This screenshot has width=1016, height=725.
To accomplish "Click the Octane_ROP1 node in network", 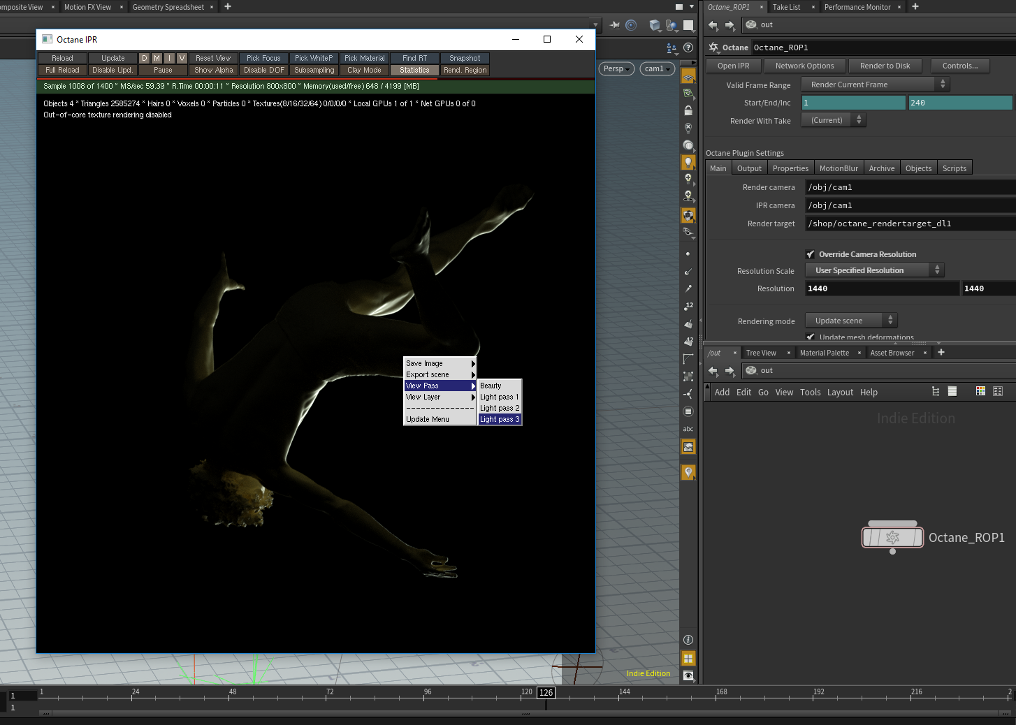I will 892,537.
